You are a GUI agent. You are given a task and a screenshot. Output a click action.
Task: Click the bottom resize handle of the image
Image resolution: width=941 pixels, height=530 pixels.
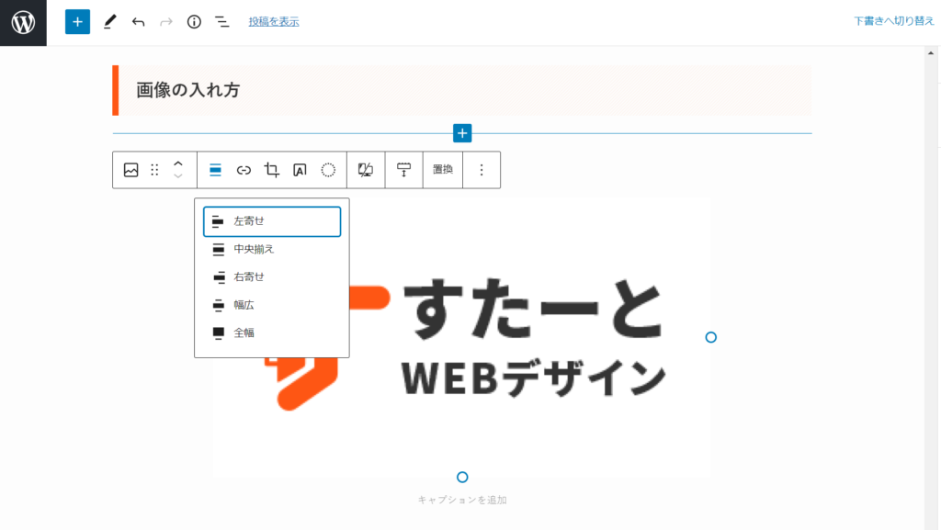462,478
